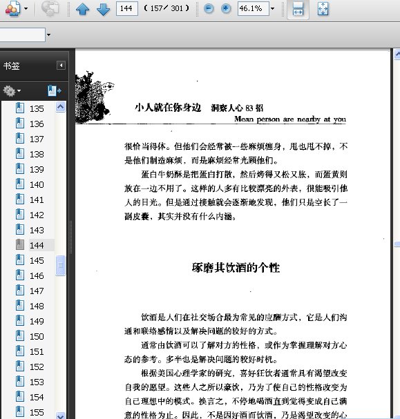Open bookmark 142
The image size is (400, 419).
tap(37, 215)
